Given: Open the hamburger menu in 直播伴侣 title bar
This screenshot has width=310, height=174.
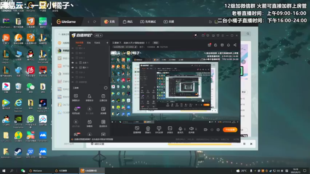Looking at the screenshot, I should click(222, 36).
